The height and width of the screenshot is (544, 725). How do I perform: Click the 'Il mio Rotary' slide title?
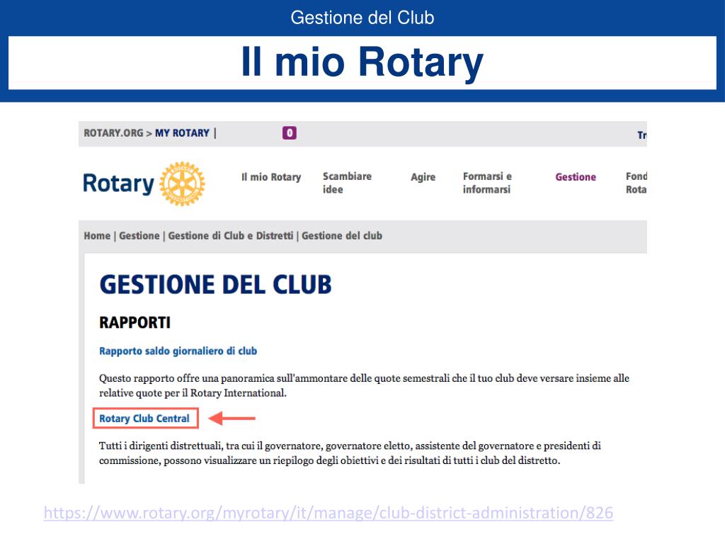coord(362,62)
